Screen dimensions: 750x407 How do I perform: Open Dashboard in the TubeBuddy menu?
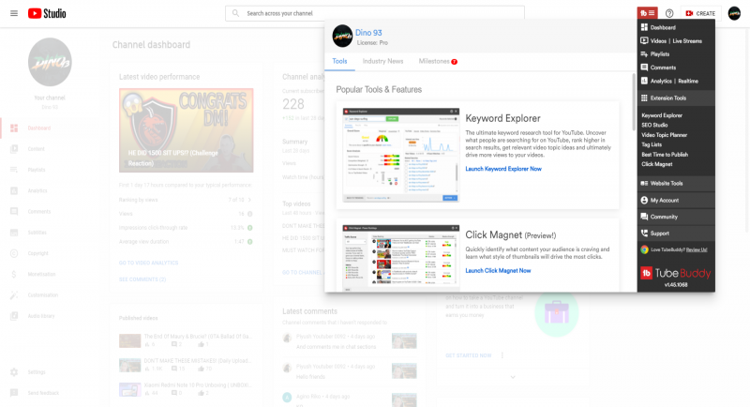tap(663, 27)
